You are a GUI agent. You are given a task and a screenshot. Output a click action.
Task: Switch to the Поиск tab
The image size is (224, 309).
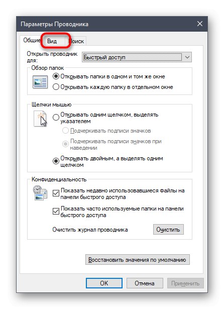[x=77, y=41]
